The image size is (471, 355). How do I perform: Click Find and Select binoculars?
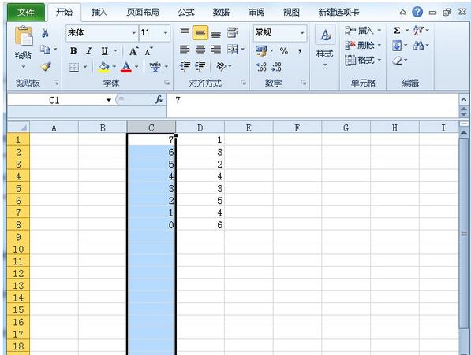[418, 46]
